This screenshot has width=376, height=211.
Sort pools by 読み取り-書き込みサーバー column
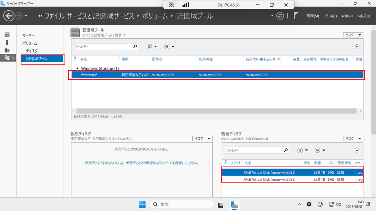point(264,59)
